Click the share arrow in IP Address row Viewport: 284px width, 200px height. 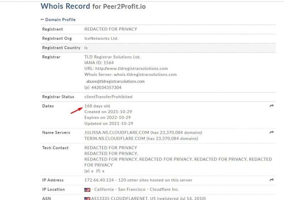[272, 180]
